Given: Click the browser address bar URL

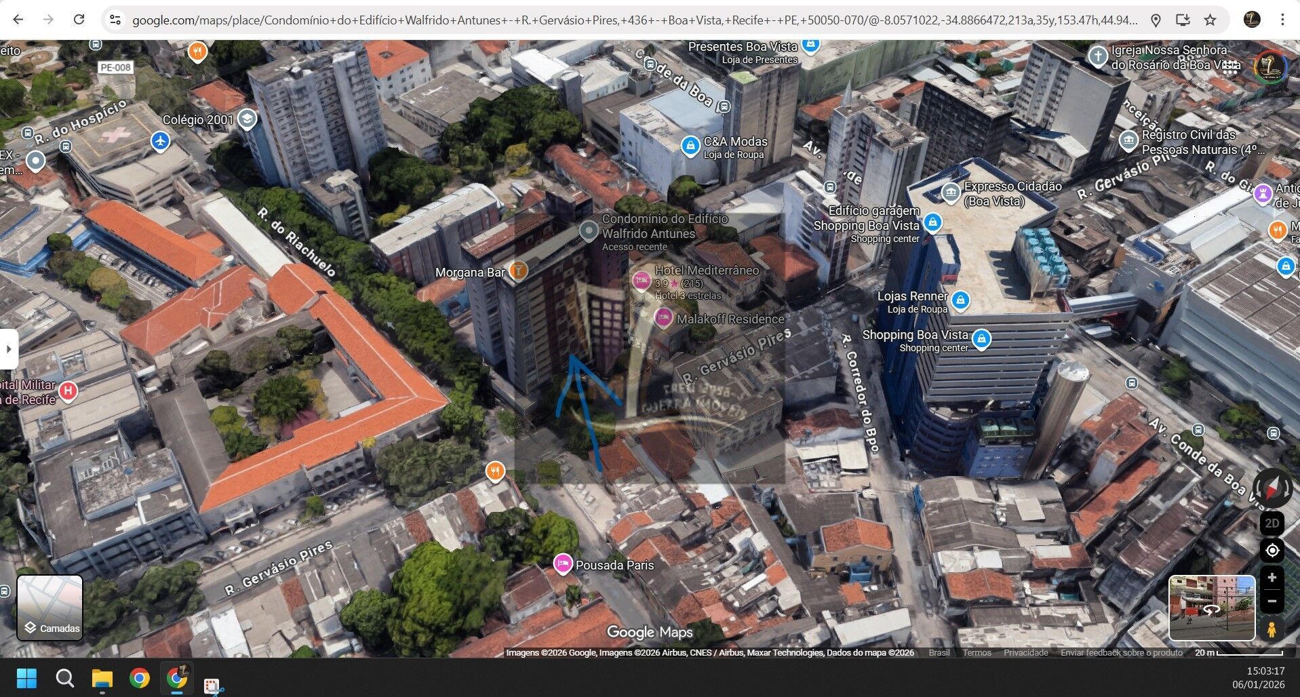Looking at the screenshot, I should (x=634, y=20).
